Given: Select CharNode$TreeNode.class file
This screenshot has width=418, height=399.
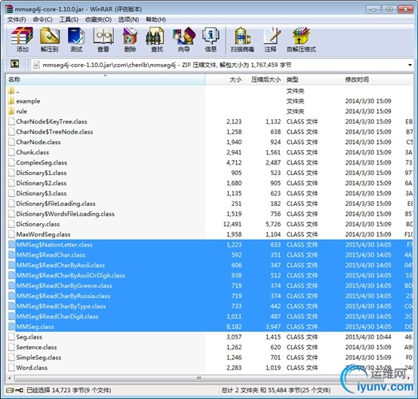Looking at the screenshot, I should click(54, 132).
